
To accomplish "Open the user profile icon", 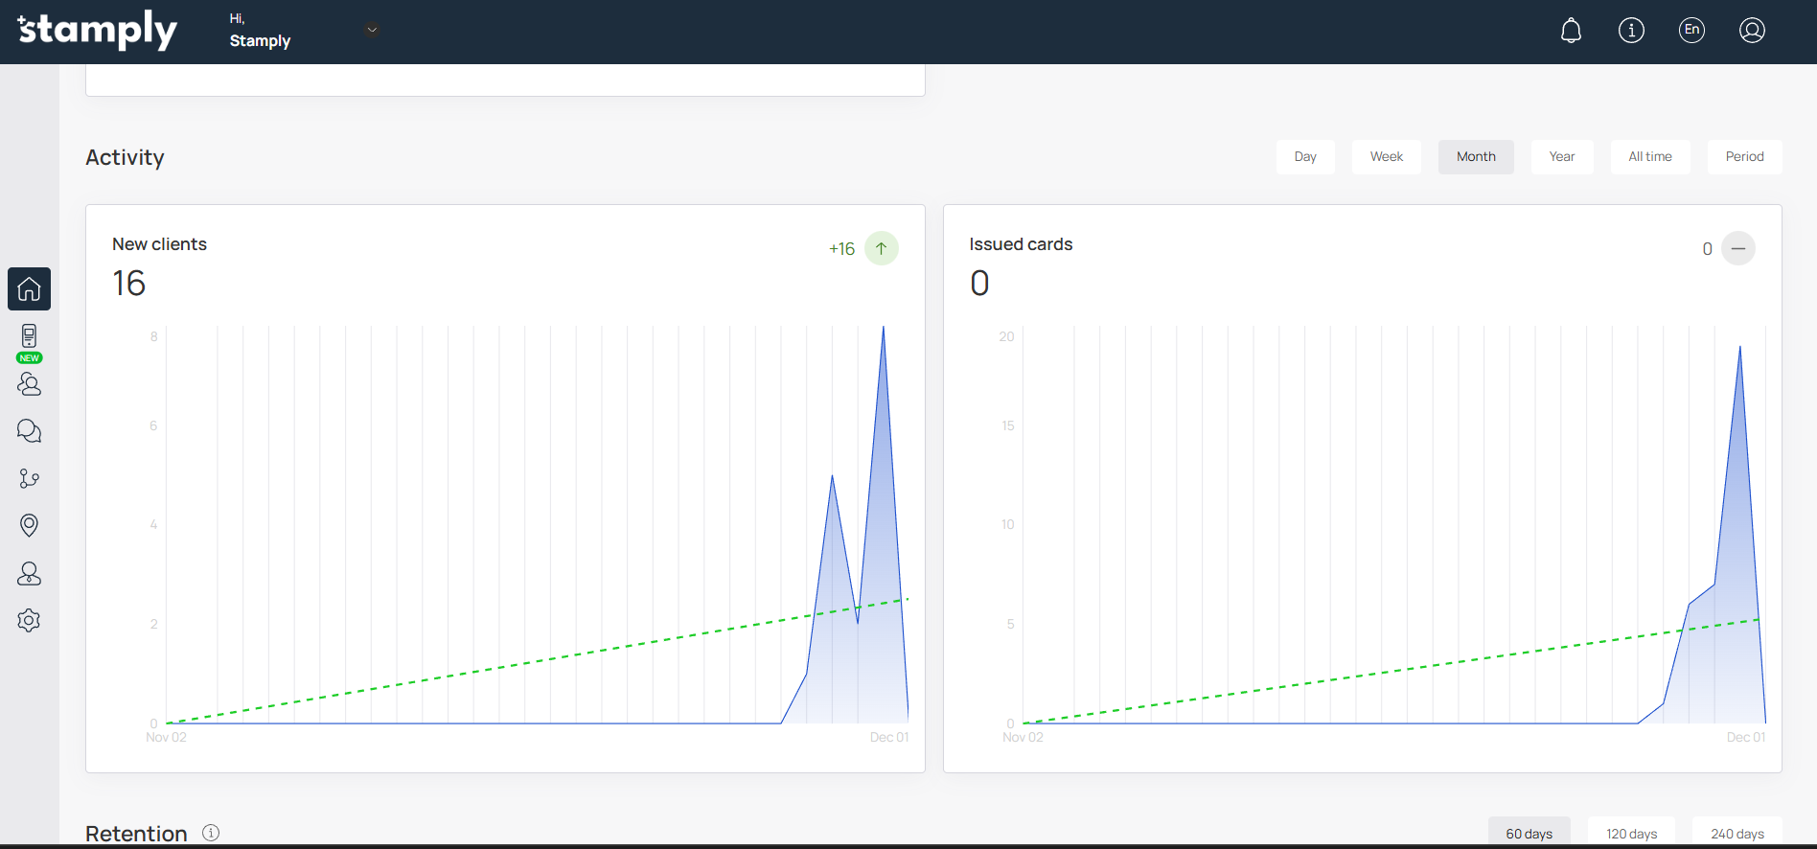I will [1752, 31].
